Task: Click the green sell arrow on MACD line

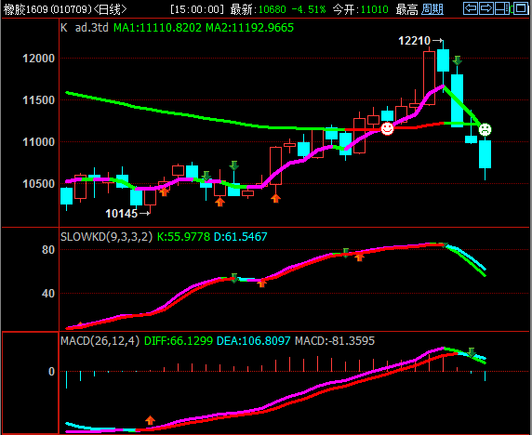Action: coord(472,352)
